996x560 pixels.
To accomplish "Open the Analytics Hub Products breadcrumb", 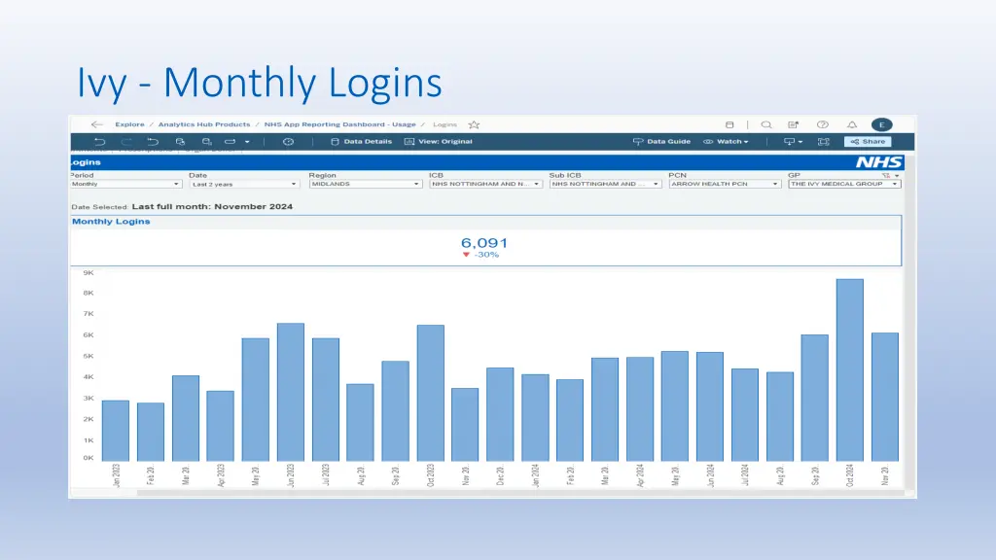I will click(204, 124).
